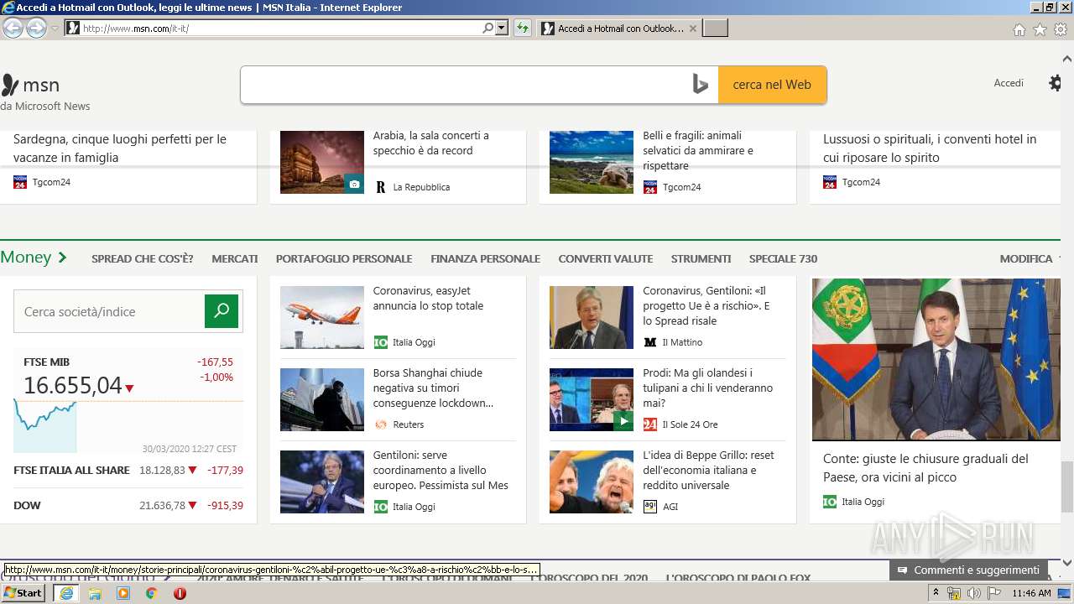The image size is (1074, 604).
Task: Play the Prodi video thumbnail
Action: (592, 399)
